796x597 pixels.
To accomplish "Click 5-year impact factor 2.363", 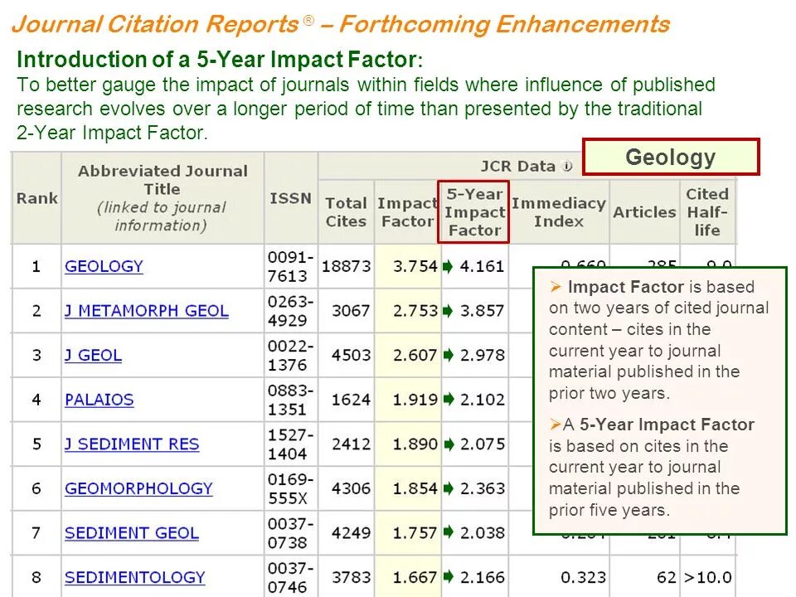I will point(482,488).
